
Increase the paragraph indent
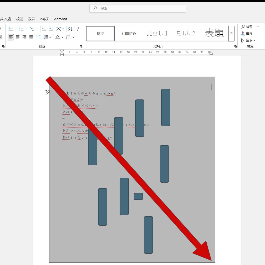pos(51,29)
